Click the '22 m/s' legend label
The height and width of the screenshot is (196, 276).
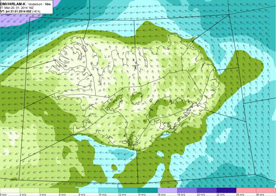coord(221,195)
